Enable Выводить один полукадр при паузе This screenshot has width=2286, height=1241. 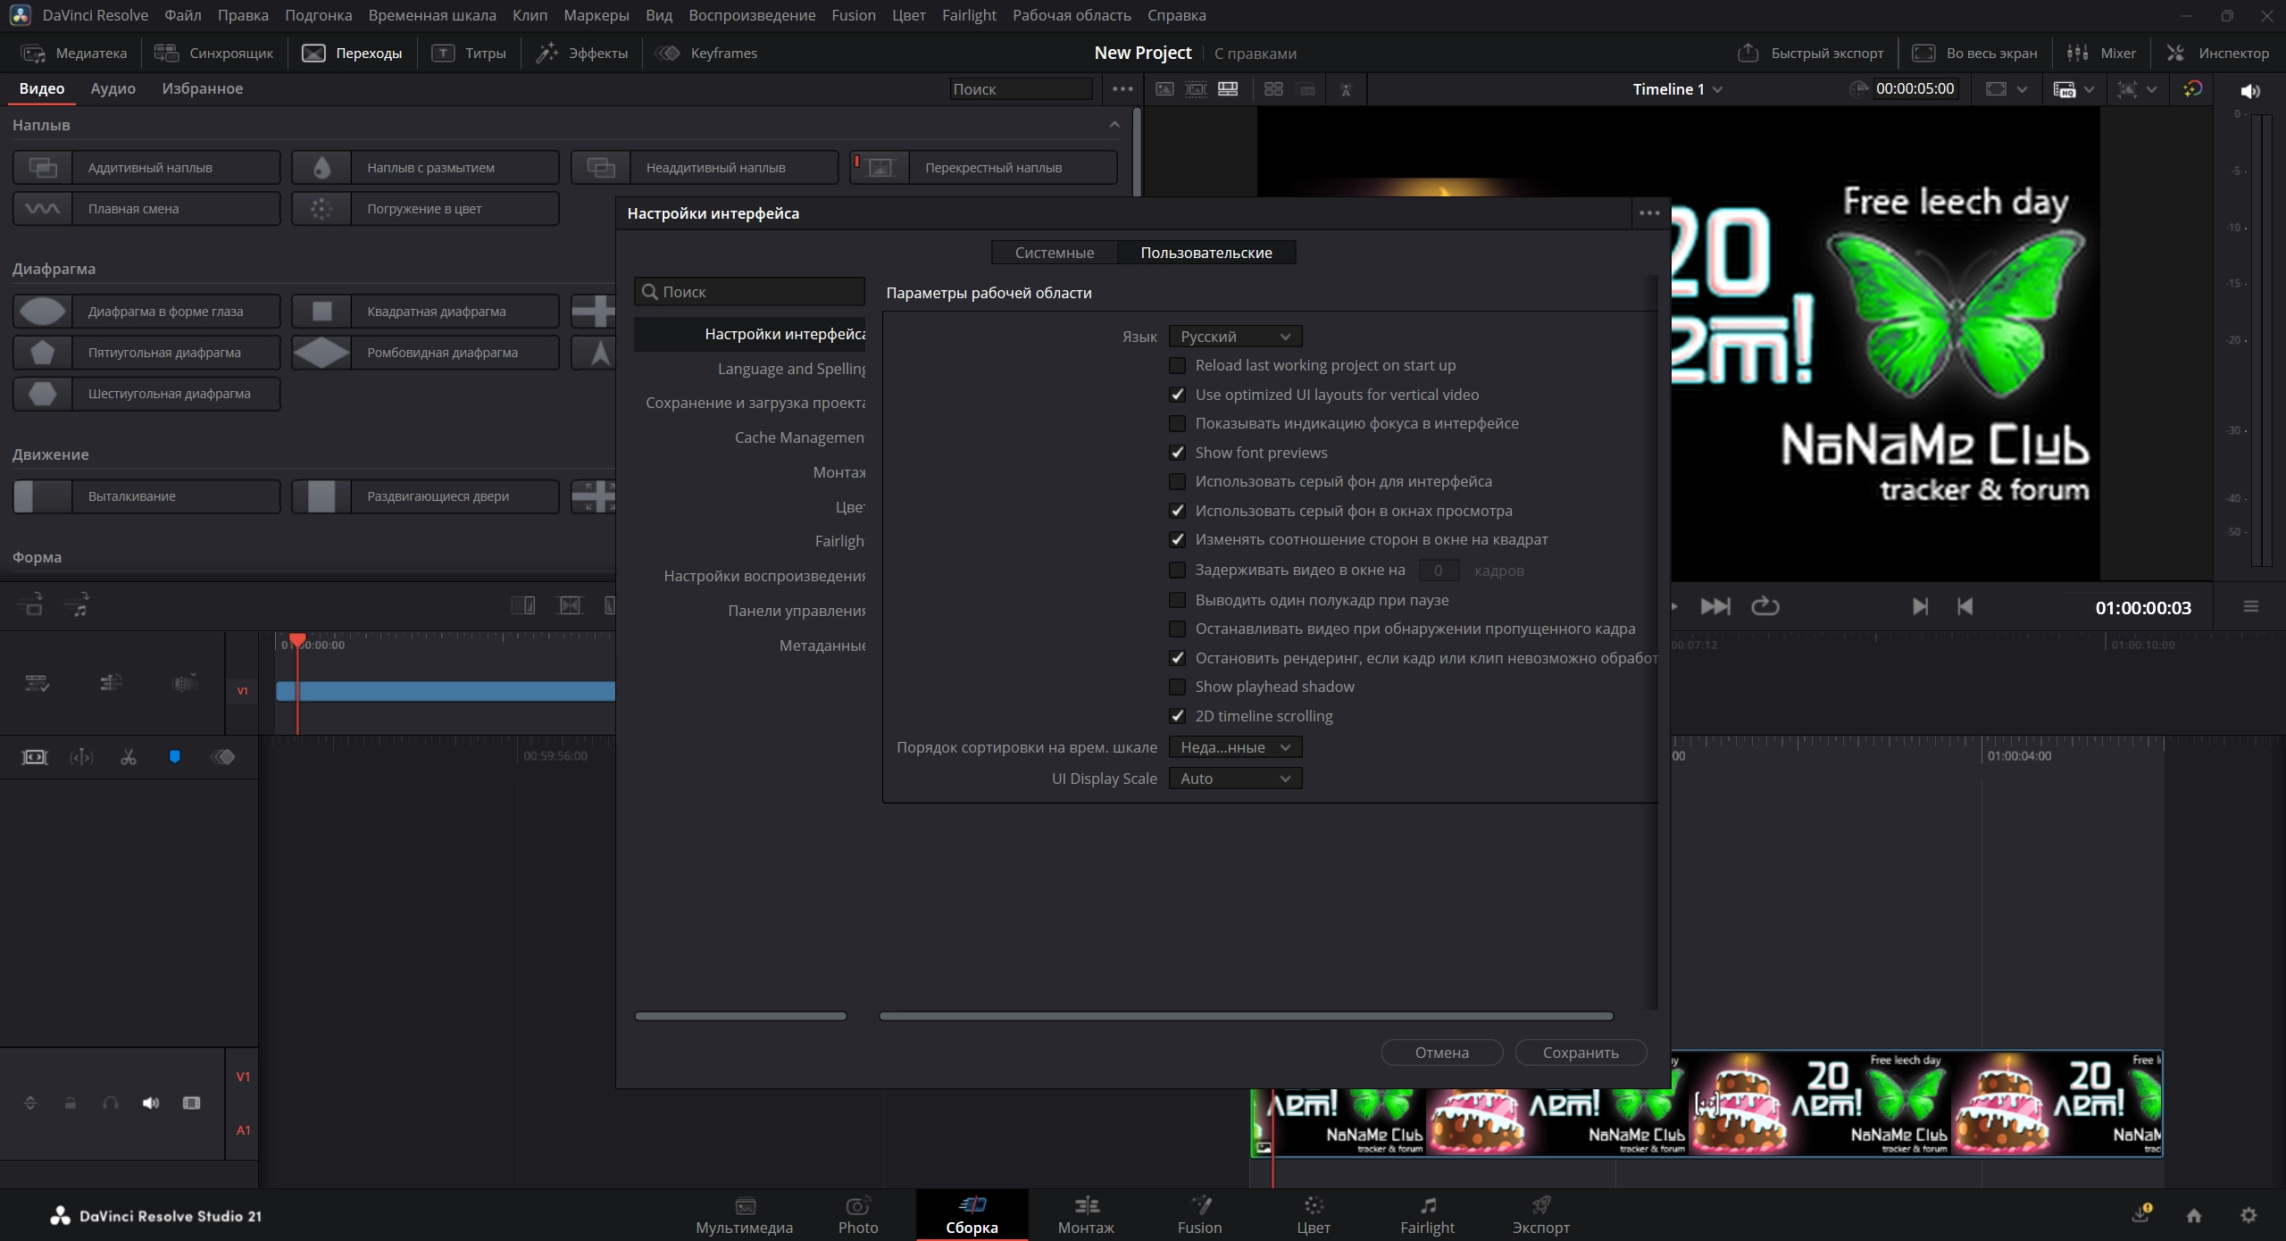coord(1178,600)
